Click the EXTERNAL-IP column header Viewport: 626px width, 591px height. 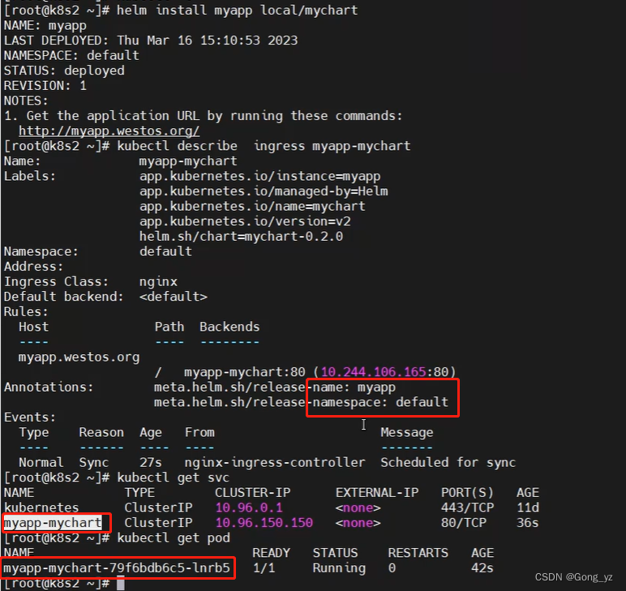377,493
